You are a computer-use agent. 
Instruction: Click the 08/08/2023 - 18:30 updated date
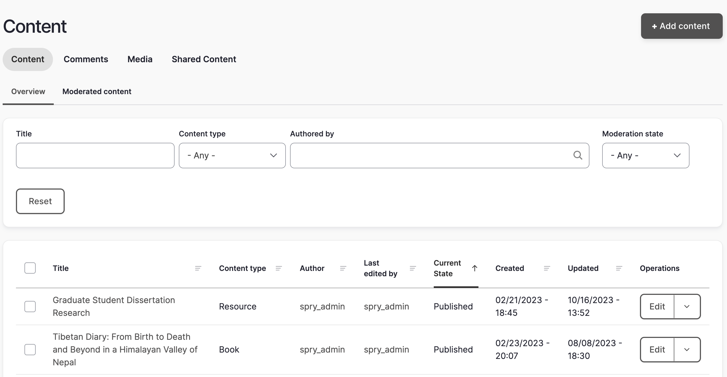click(x=595, y=350)
